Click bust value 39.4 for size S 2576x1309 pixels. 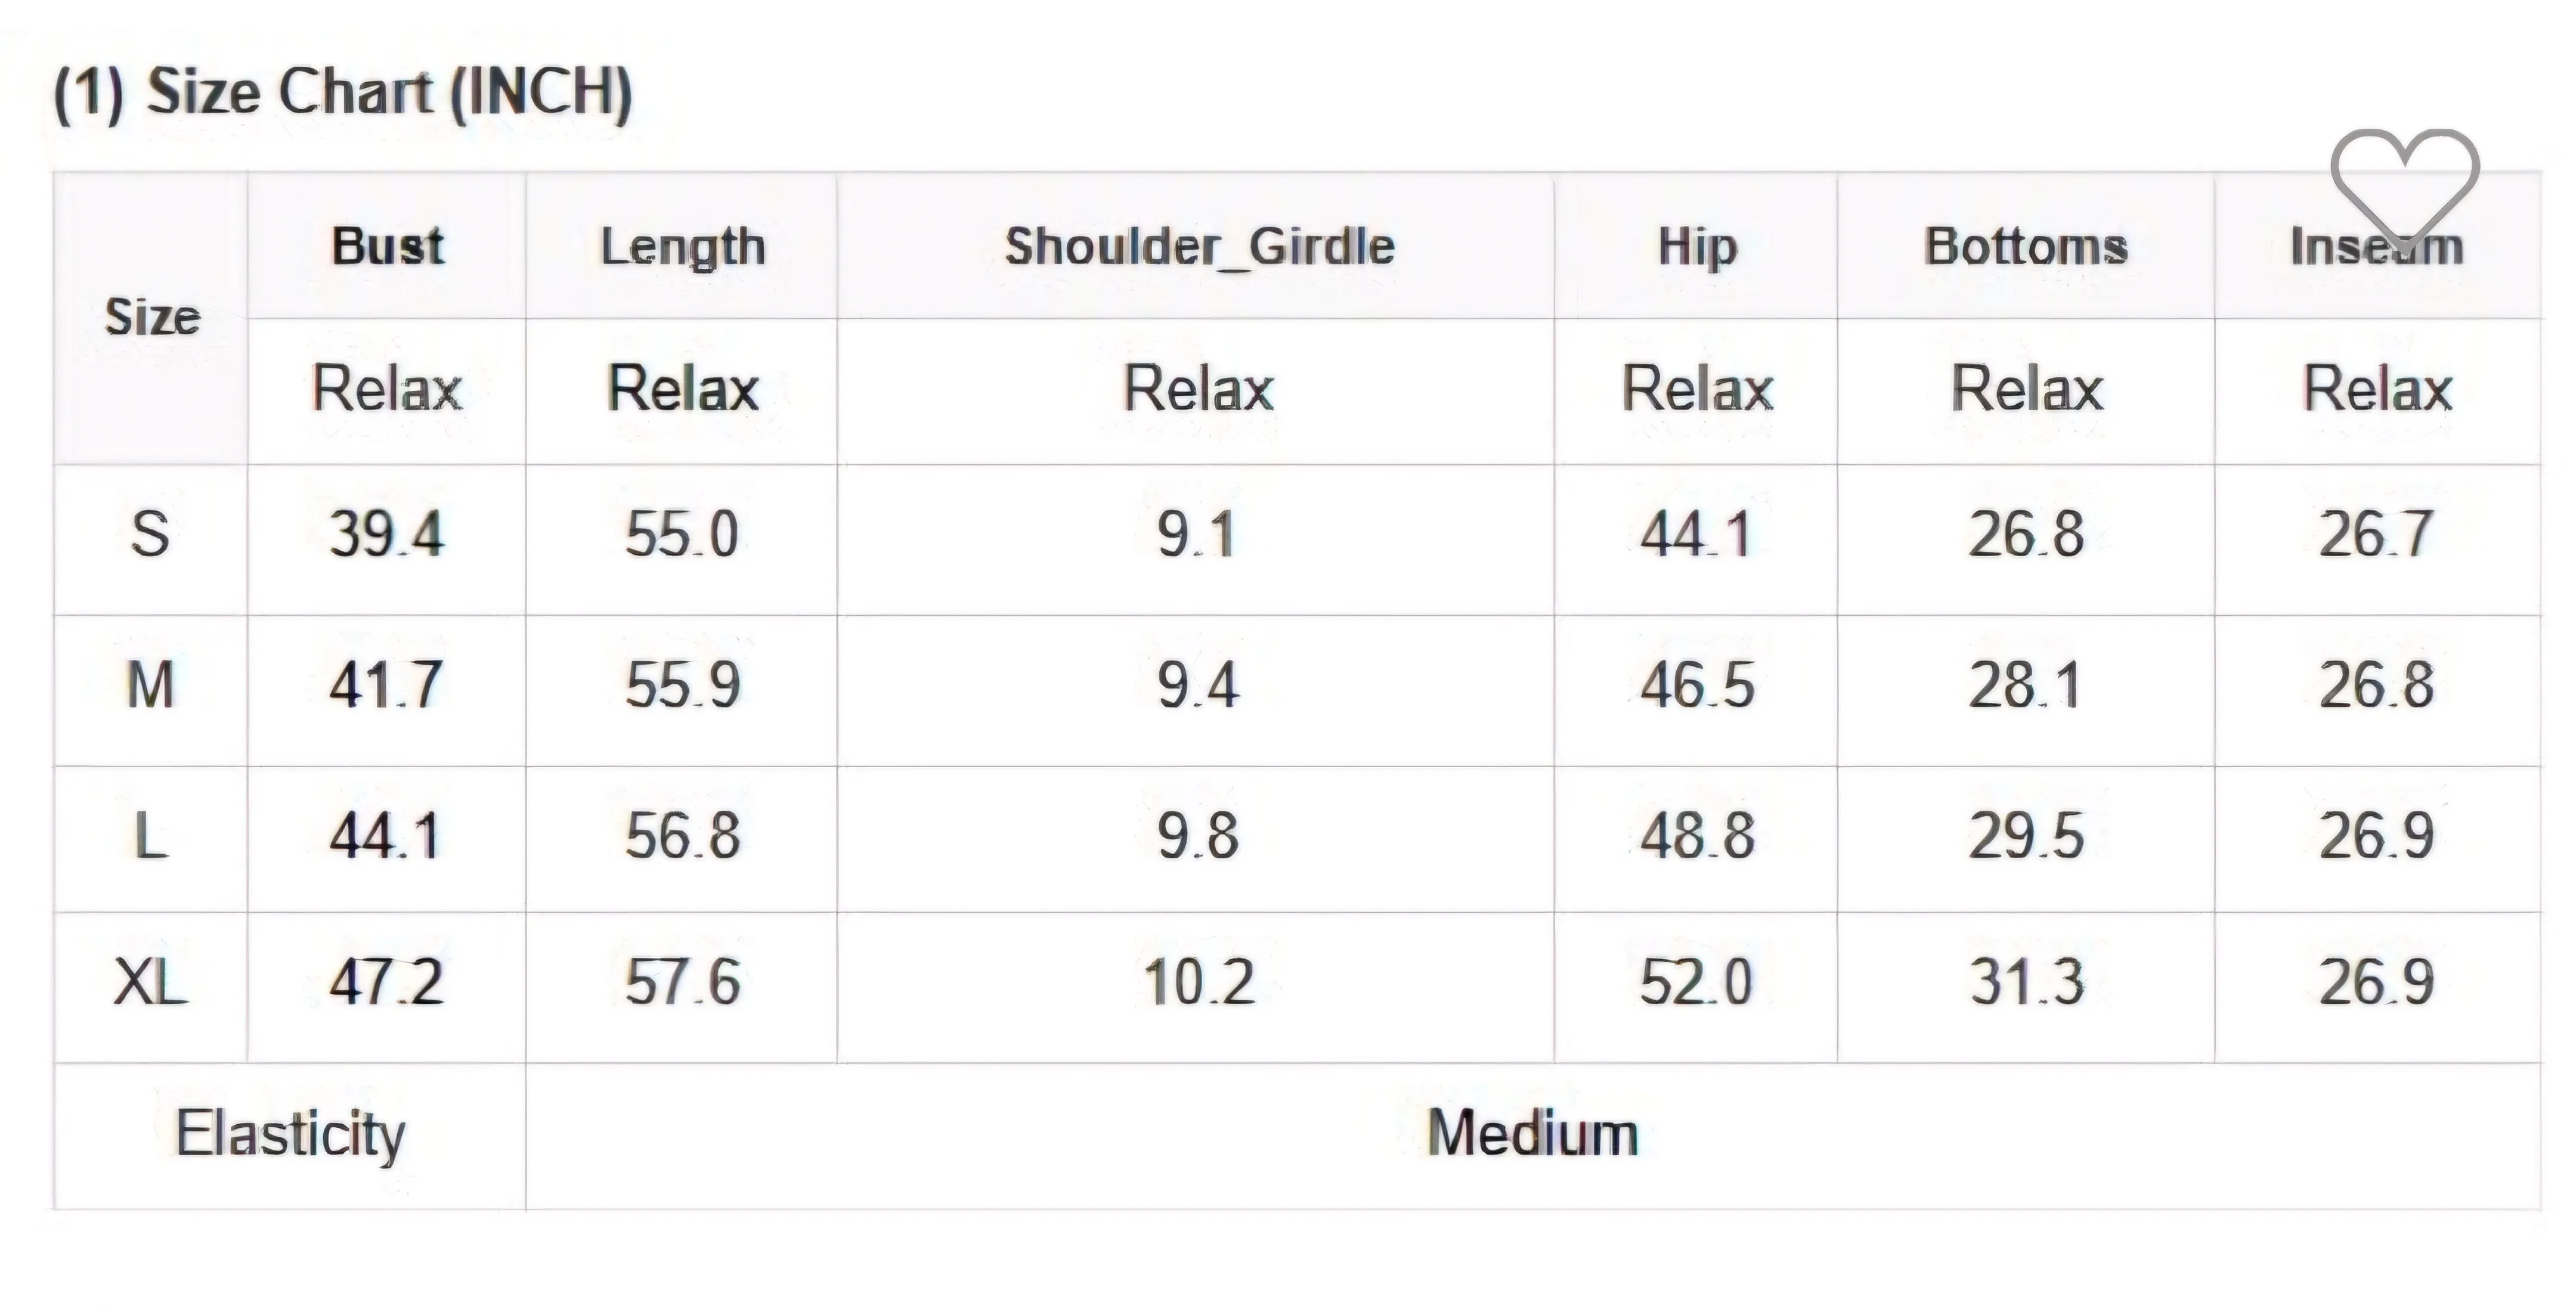(386, 534)
